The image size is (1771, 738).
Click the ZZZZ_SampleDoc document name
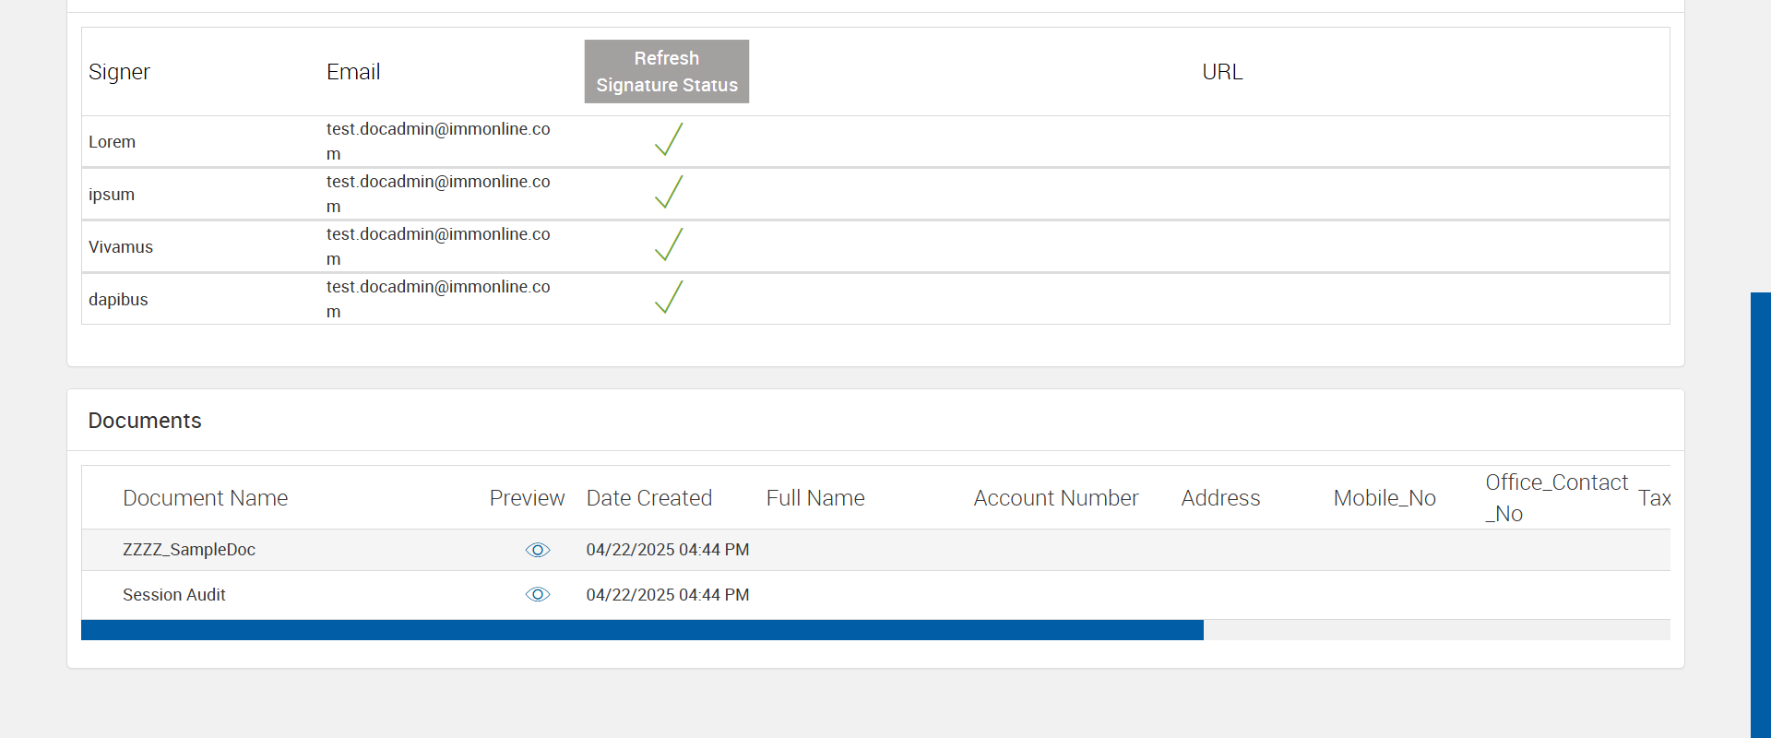coord(189,550)
